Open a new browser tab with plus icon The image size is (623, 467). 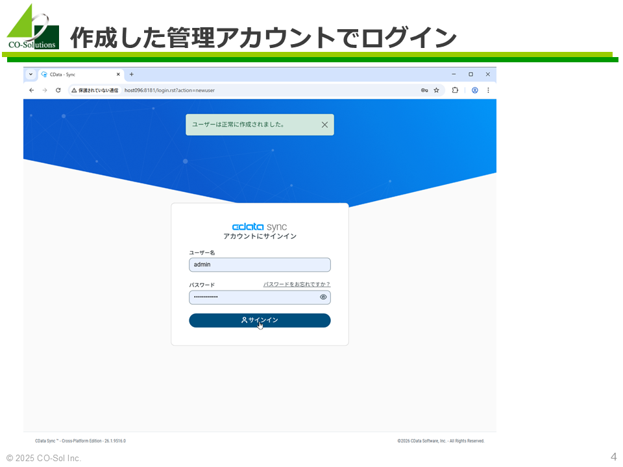131,75
